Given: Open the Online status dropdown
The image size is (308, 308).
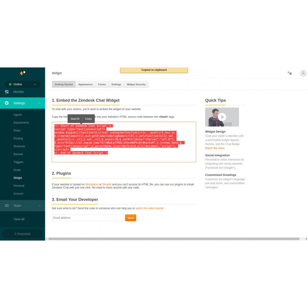Looking at the screenshot, I should pos(22,84).
